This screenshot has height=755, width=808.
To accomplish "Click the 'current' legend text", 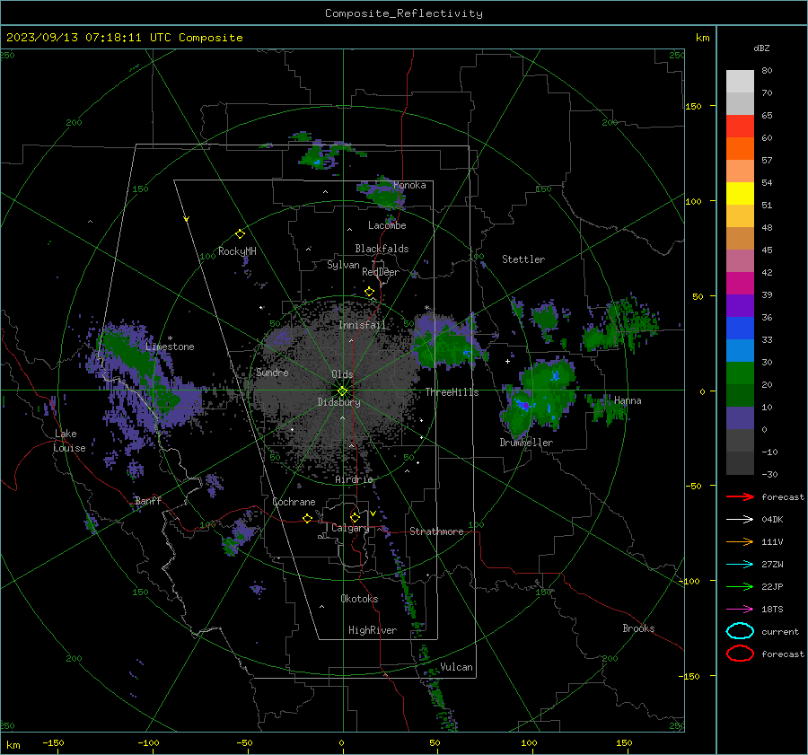I will [780, 631].
